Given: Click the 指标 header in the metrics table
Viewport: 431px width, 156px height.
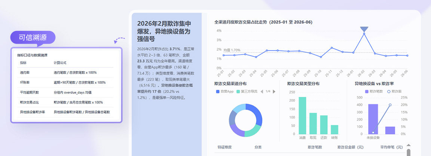Looking at the screenshot, I should click(x=23, y=63).
